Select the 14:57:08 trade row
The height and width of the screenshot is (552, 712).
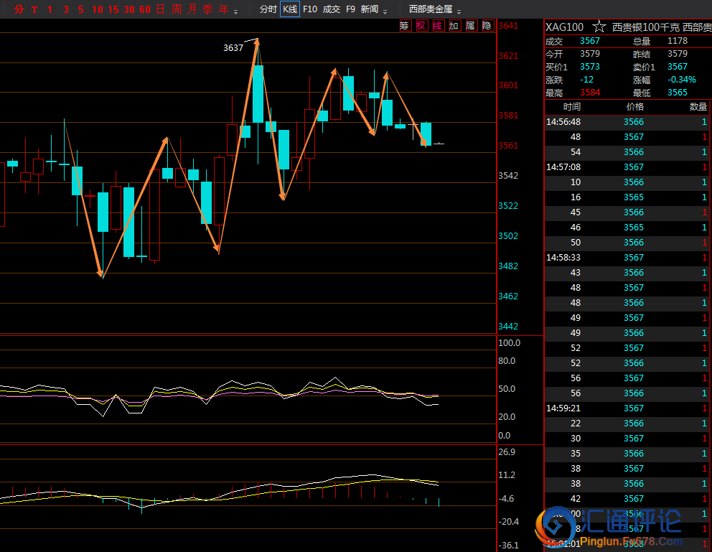tap(627, 167)
